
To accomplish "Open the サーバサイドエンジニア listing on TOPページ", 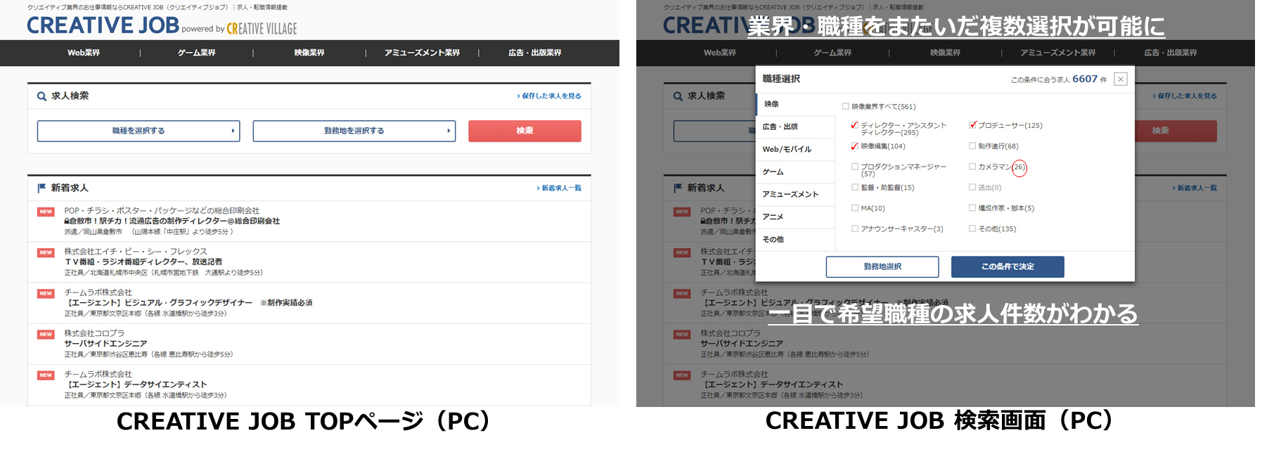I will [106, 344].
